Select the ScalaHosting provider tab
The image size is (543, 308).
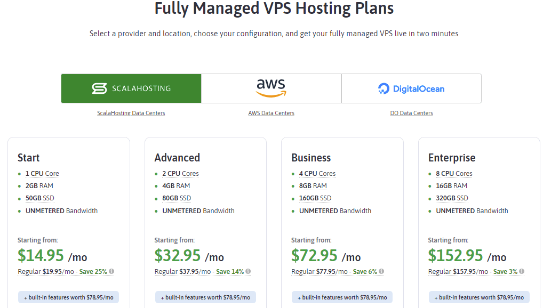point(131,88)
